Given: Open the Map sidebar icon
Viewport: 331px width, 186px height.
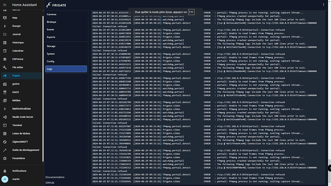Looking at the screenshot, I should pos(5,18).
